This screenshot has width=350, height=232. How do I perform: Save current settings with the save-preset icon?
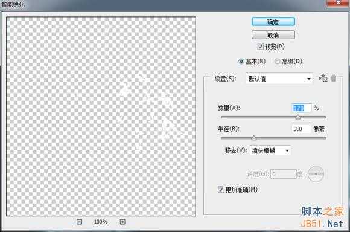coord(323,78)
